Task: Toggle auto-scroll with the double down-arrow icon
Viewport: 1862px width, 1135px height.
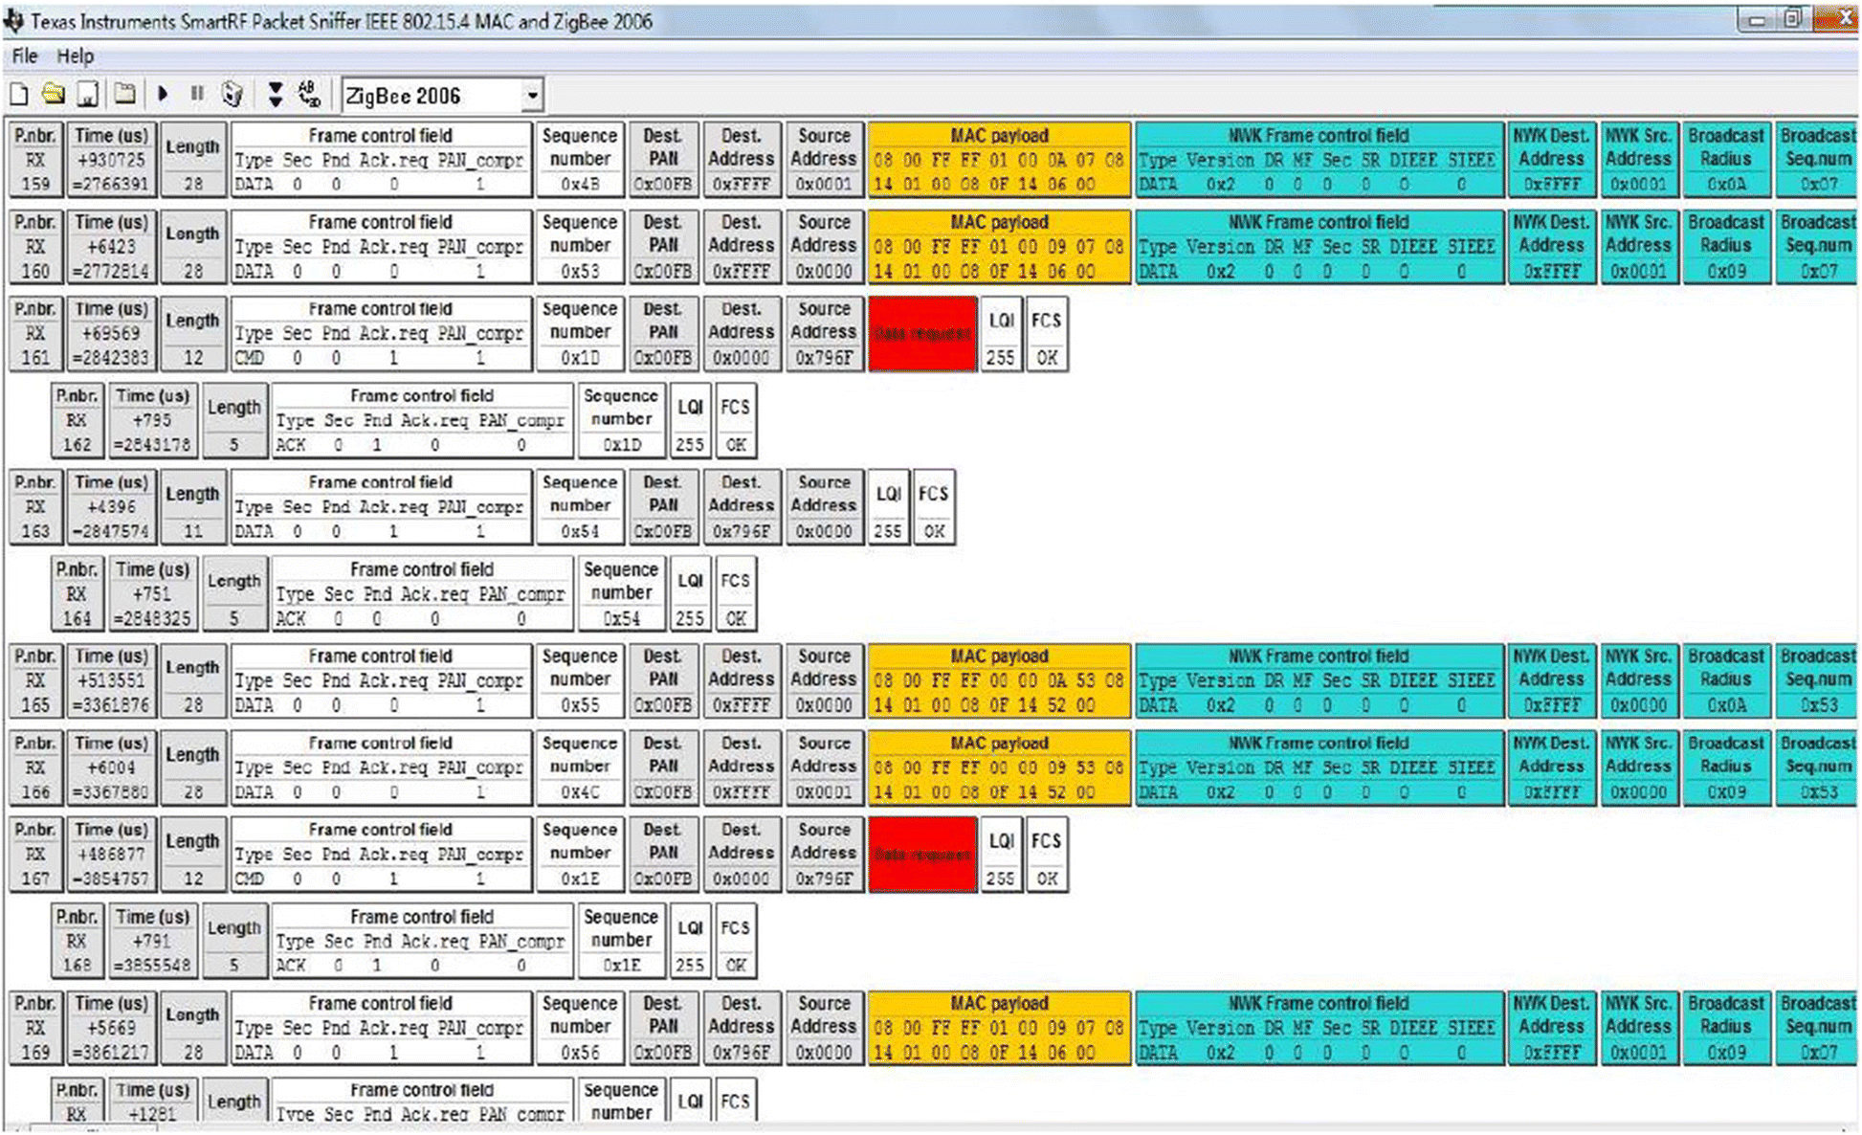Action: point(276,94)
